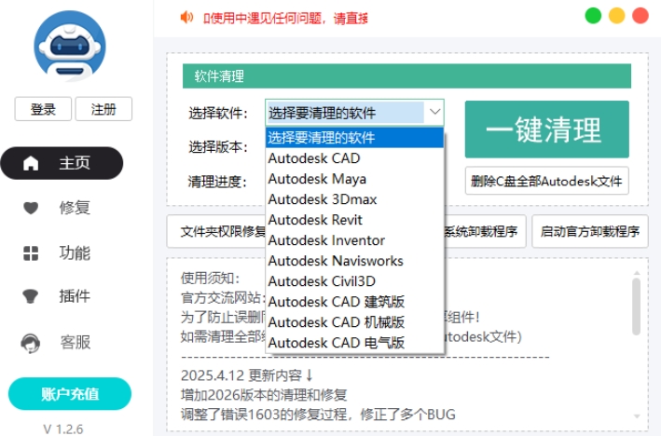Click the 登录 login button

click(43, 109)
